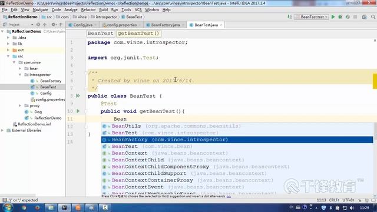377x212 pixels.
Task: Click BeanTest breadcrumb in navigation bar
Action: tap(132, 17)
